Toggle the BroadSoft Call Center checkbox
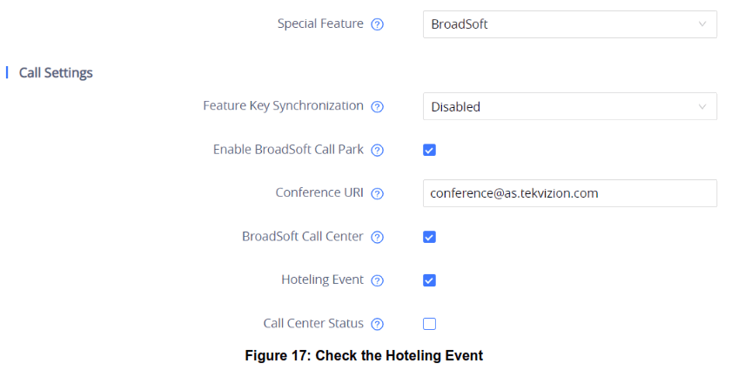This screenshot has height=370, width=738. coord(429,237)
